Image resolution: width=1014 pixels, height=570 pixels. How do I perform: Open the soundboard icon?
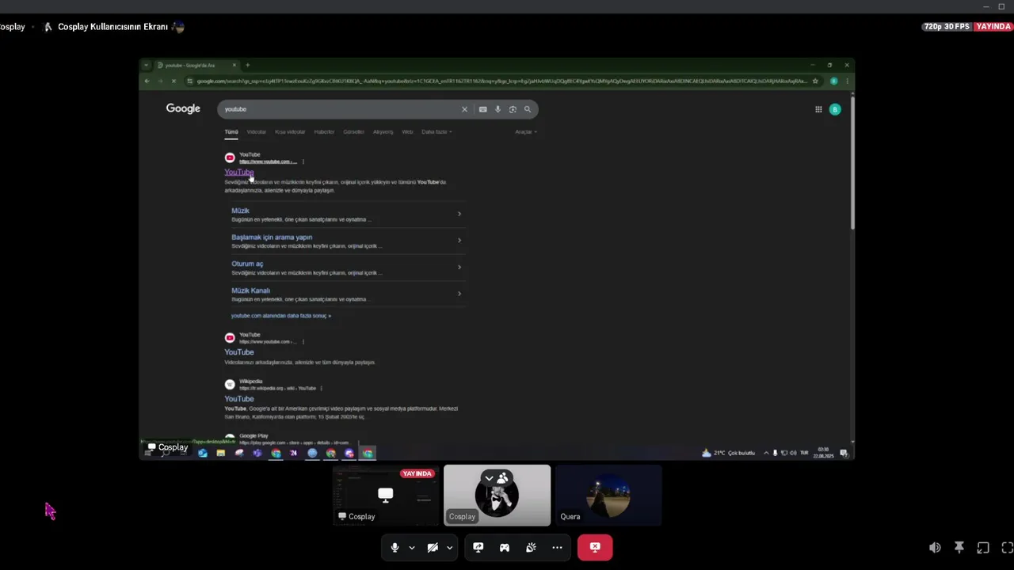pos(531,547)
